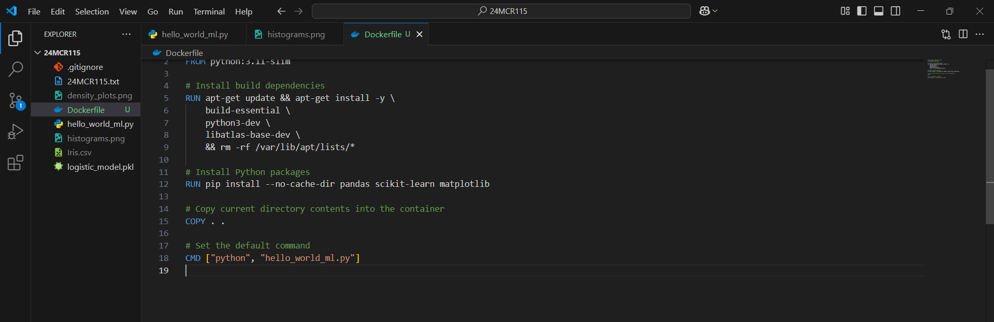Open the Help menu
994x322 pixels.
243,11
